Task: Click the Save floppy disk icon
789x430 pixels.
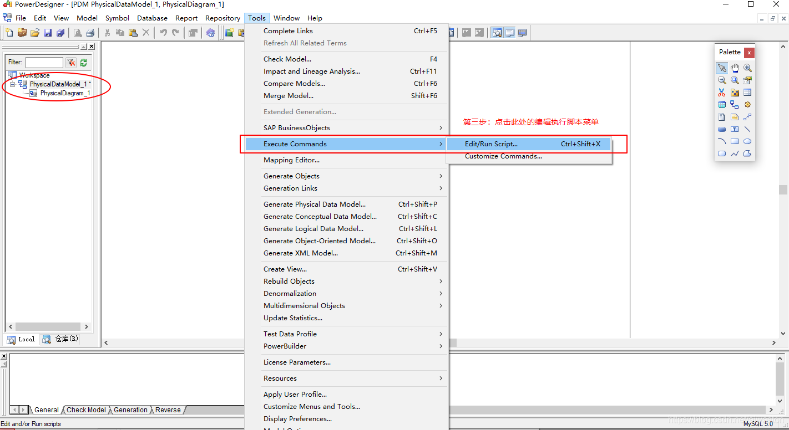Action: [x=48, y=33]
